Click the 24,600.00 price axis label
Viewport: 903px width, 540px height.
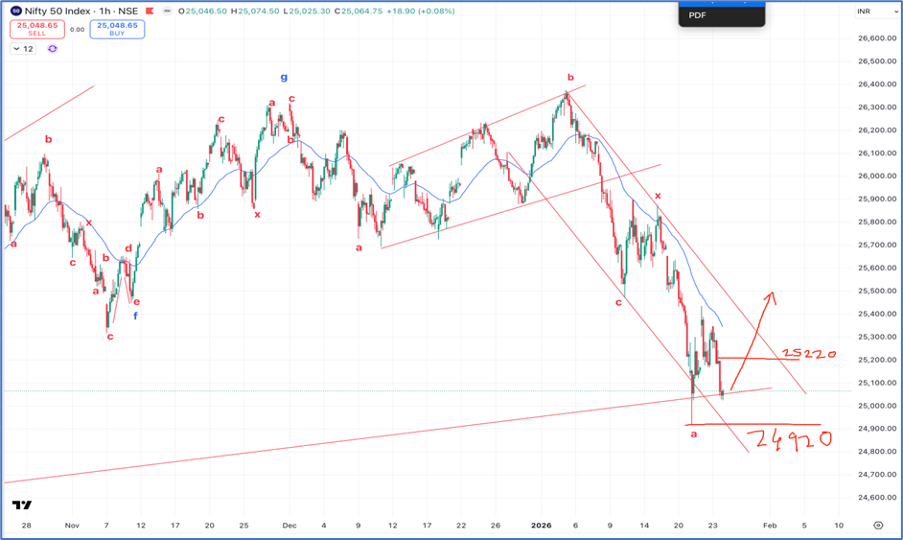877,498
